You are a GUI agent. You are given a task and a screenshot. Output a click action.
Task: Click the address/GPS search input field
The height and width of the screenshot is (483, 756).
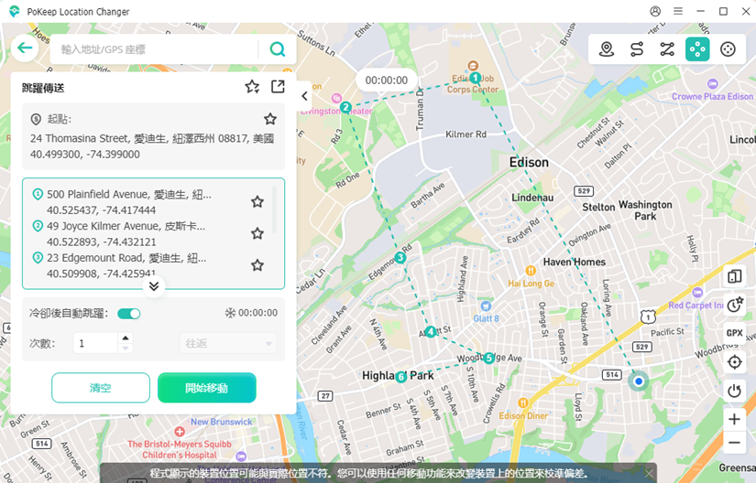click(154, 49)
